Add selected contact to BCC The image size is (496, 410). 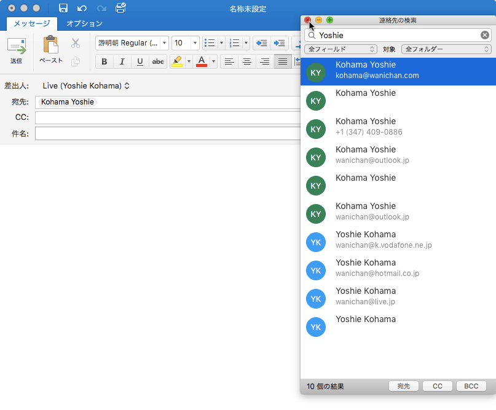pyautogui.click(x=471, y=386)
